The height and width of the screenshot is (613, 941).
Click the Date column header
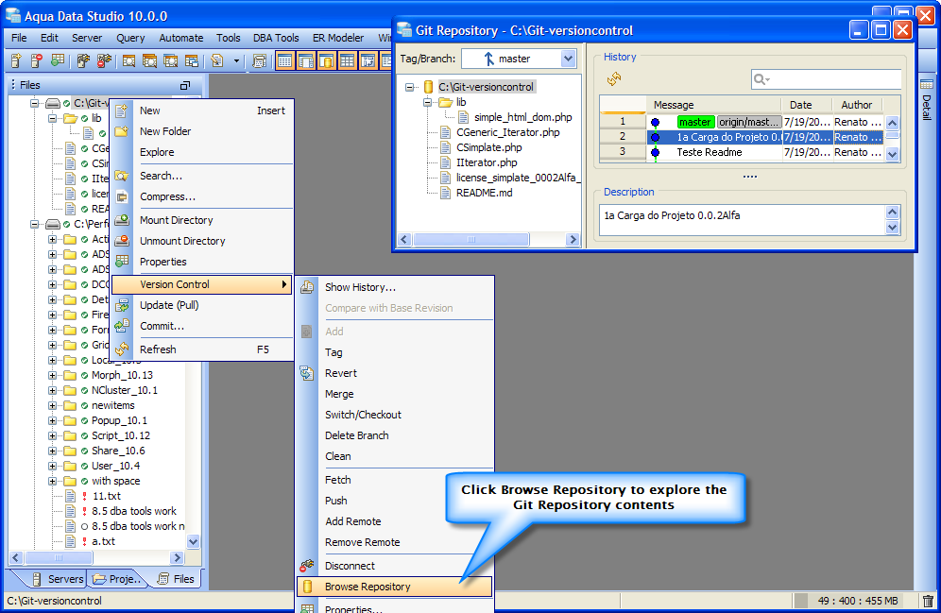806,105
